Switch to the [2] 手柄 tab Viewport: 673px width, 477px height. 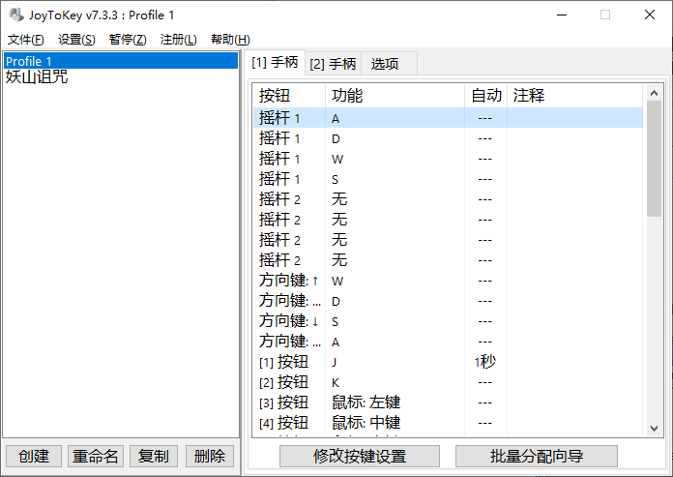333,64
